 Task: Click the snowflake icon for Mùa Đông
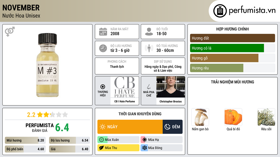145,148
